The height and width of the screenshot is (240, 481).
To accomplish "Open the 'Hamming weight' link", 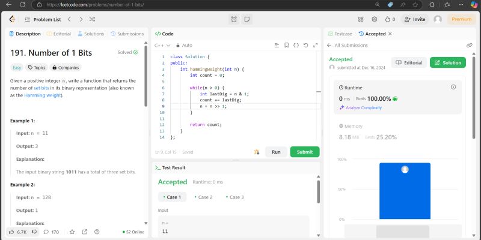I will [43, 95].
